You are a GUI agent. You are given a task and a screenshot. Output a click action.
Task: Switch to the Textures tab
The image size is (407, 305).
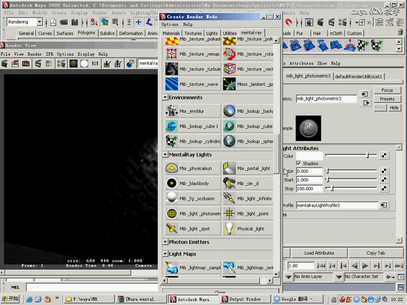pos(193,33)
